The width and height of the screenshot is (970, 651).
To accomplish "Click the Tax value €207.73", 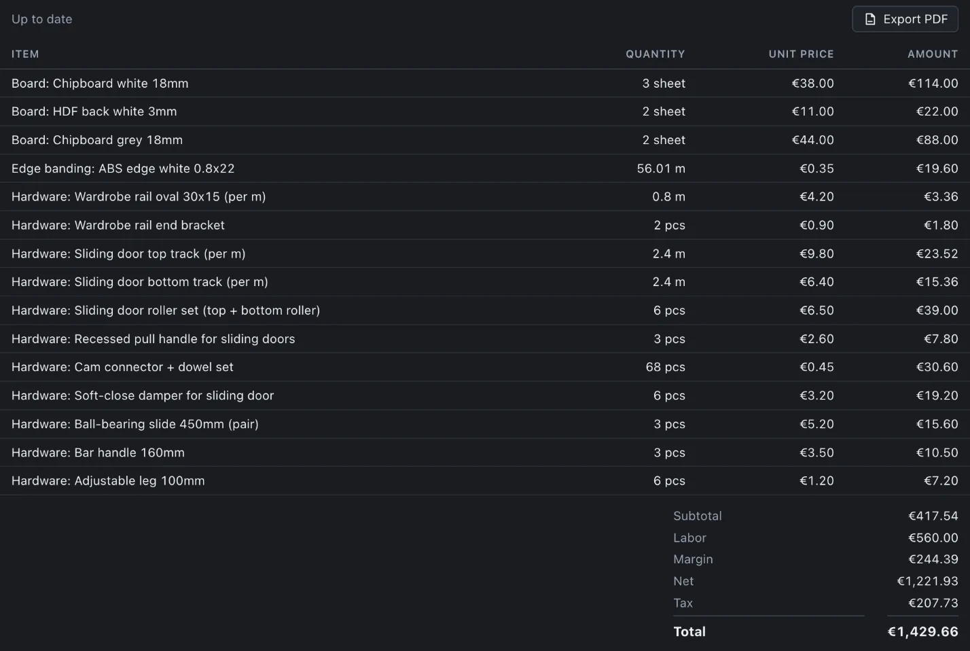I will [x=933, y=603].
